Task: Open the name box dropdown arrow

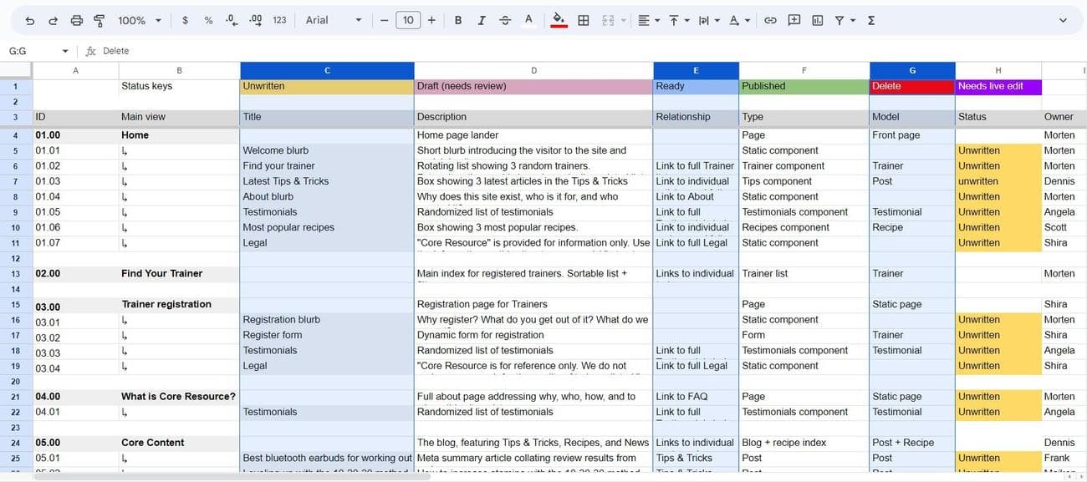Action: [x=65, y=51]
